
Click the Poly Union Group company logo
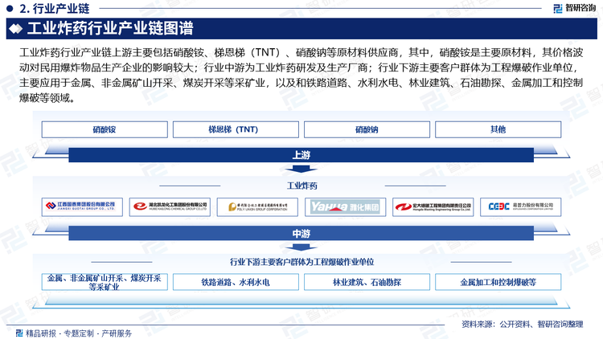(x=257, y=206)
